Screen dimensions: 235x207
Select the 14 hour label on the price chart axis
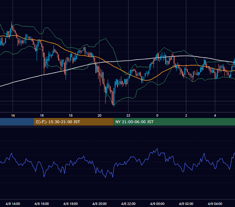click(13, 116)
